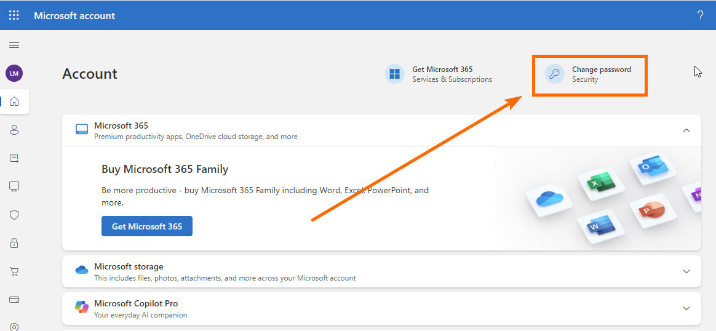Open Subscriptions list icon in sidebar
Viewport: 716px width, 331px height.
(14, 158)
